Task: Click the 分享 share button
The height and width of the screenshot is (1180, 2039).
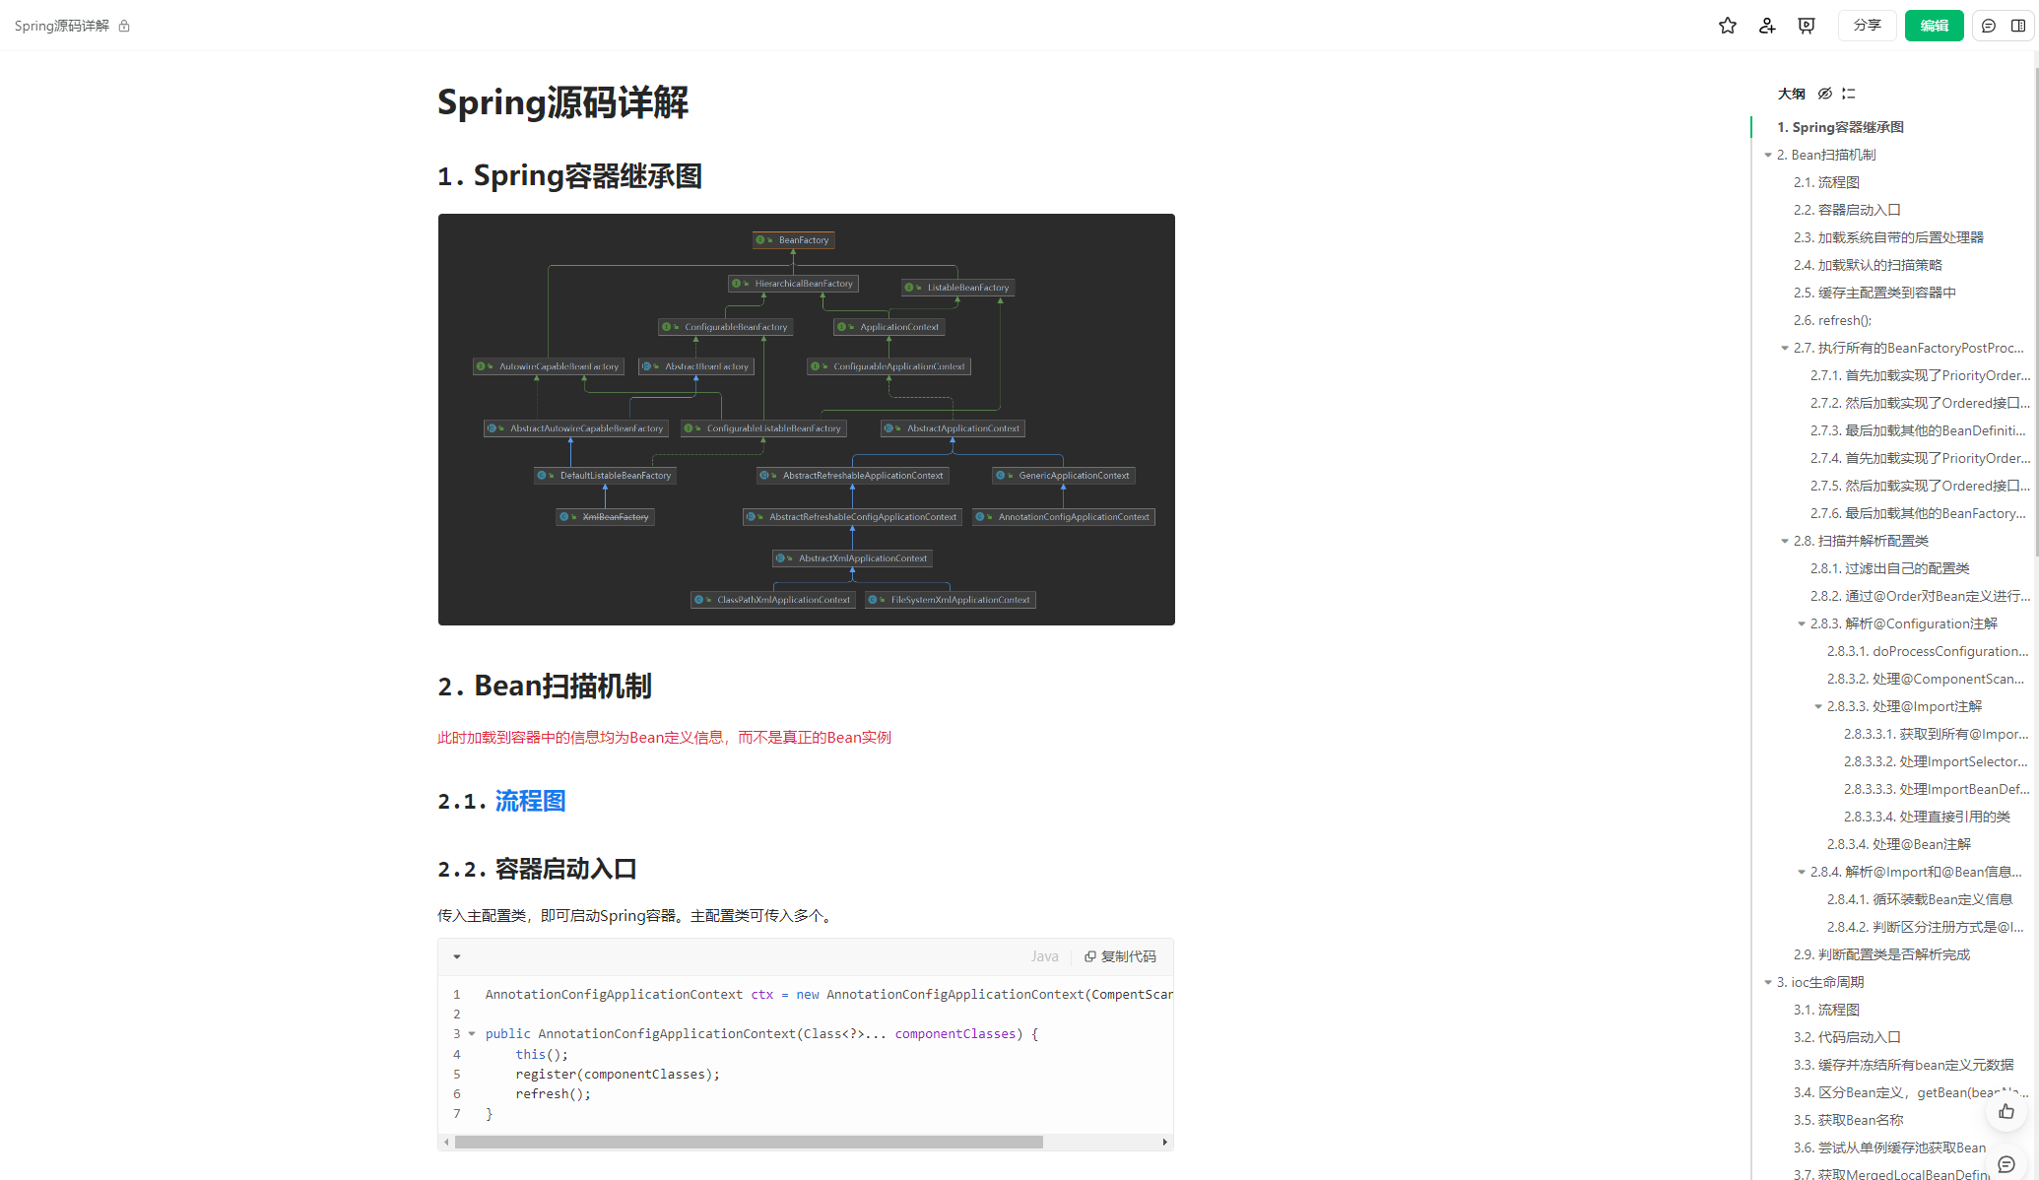Action: point(1867,26)
